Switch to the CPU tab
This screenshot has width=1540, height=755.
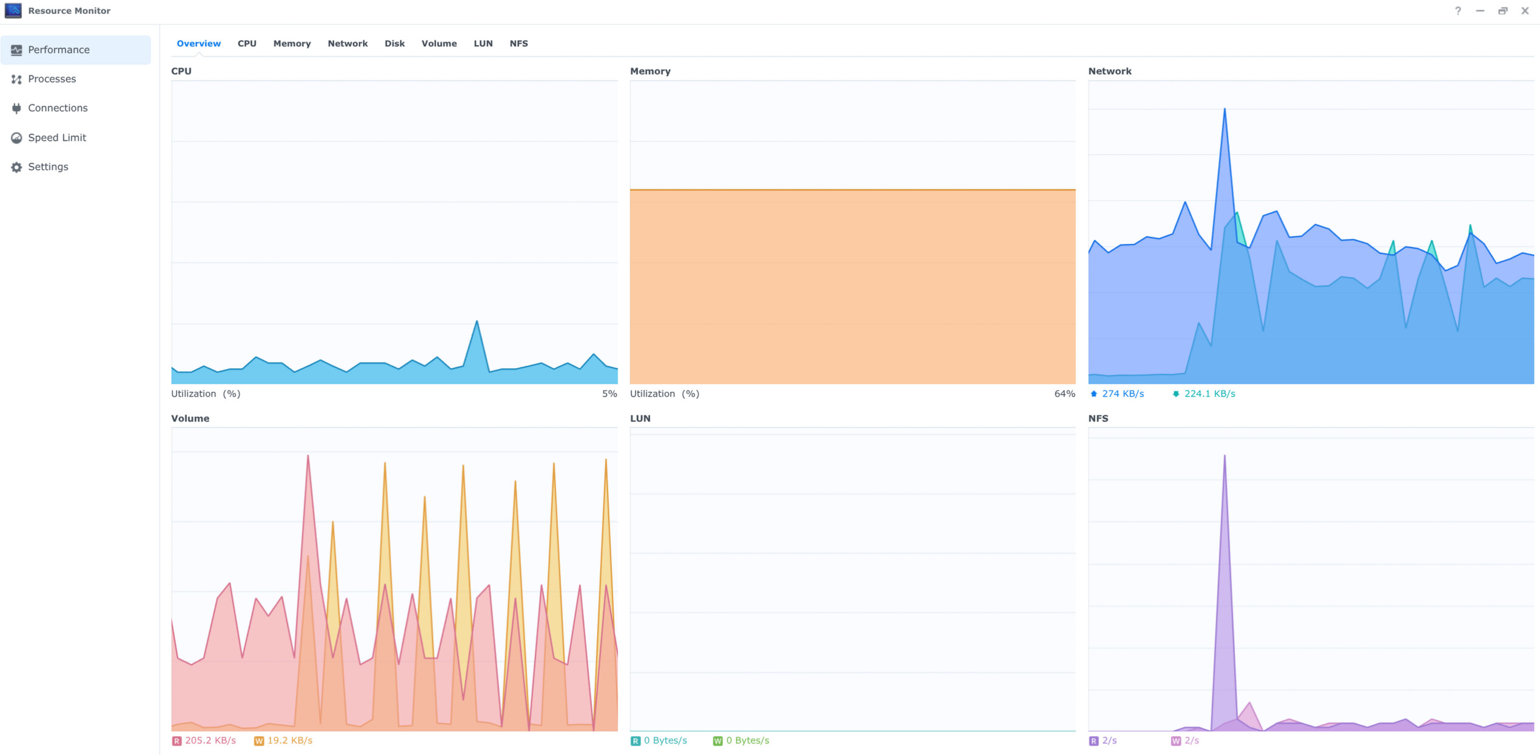click(x=247, y=44)
